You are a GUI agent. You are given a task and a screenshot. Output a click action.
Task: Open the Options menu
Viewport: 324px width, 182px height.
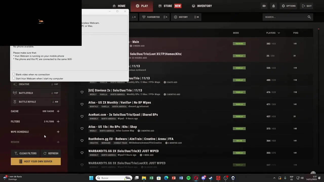tap(289, 6)
